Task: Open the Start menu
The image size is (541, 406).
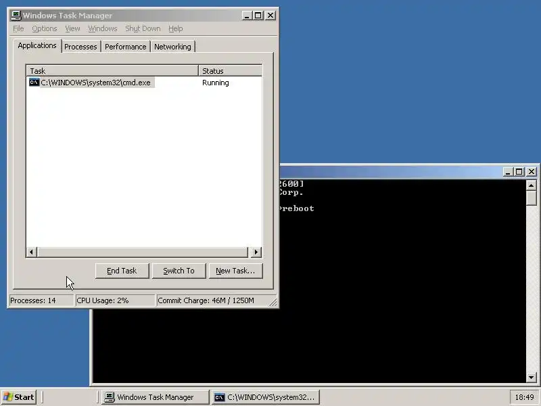Action: tap(19, 397)
